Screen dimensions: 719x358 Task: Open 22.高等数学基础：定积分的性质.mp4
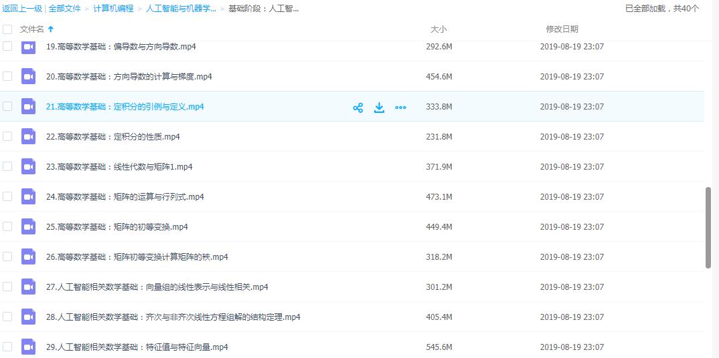pos(112,137)
